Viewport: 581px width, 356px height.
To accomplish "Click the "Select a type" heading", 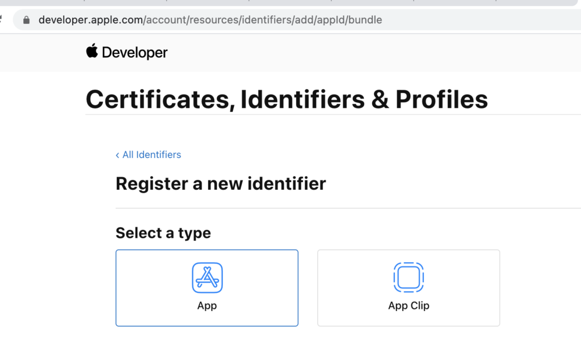I will point(163,233).
